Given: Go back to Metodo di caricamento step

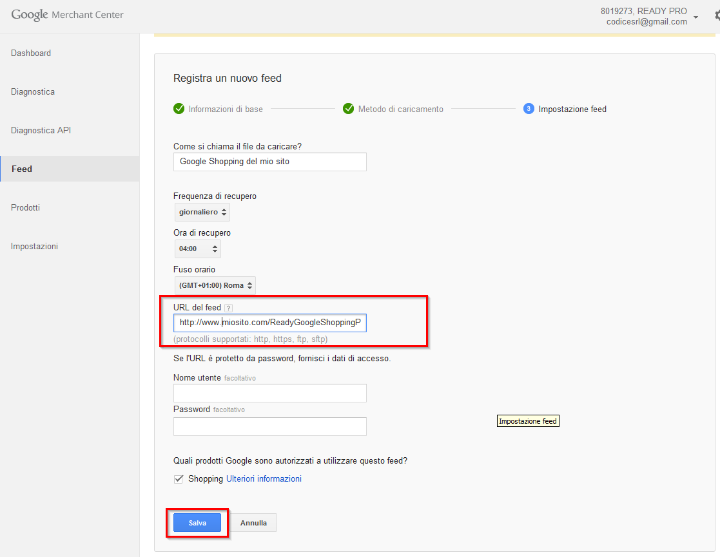Looking at the screenshot, I should 400,109.
